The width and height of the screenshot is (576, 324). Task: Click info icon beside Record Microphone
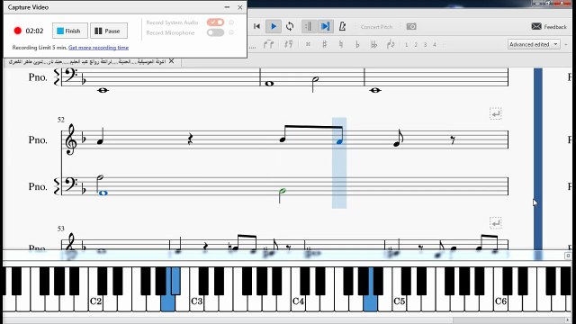click(231, 32)
